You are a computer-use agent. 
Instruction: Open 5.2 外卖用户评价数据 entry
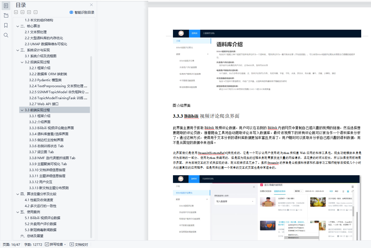click(41, 224)
